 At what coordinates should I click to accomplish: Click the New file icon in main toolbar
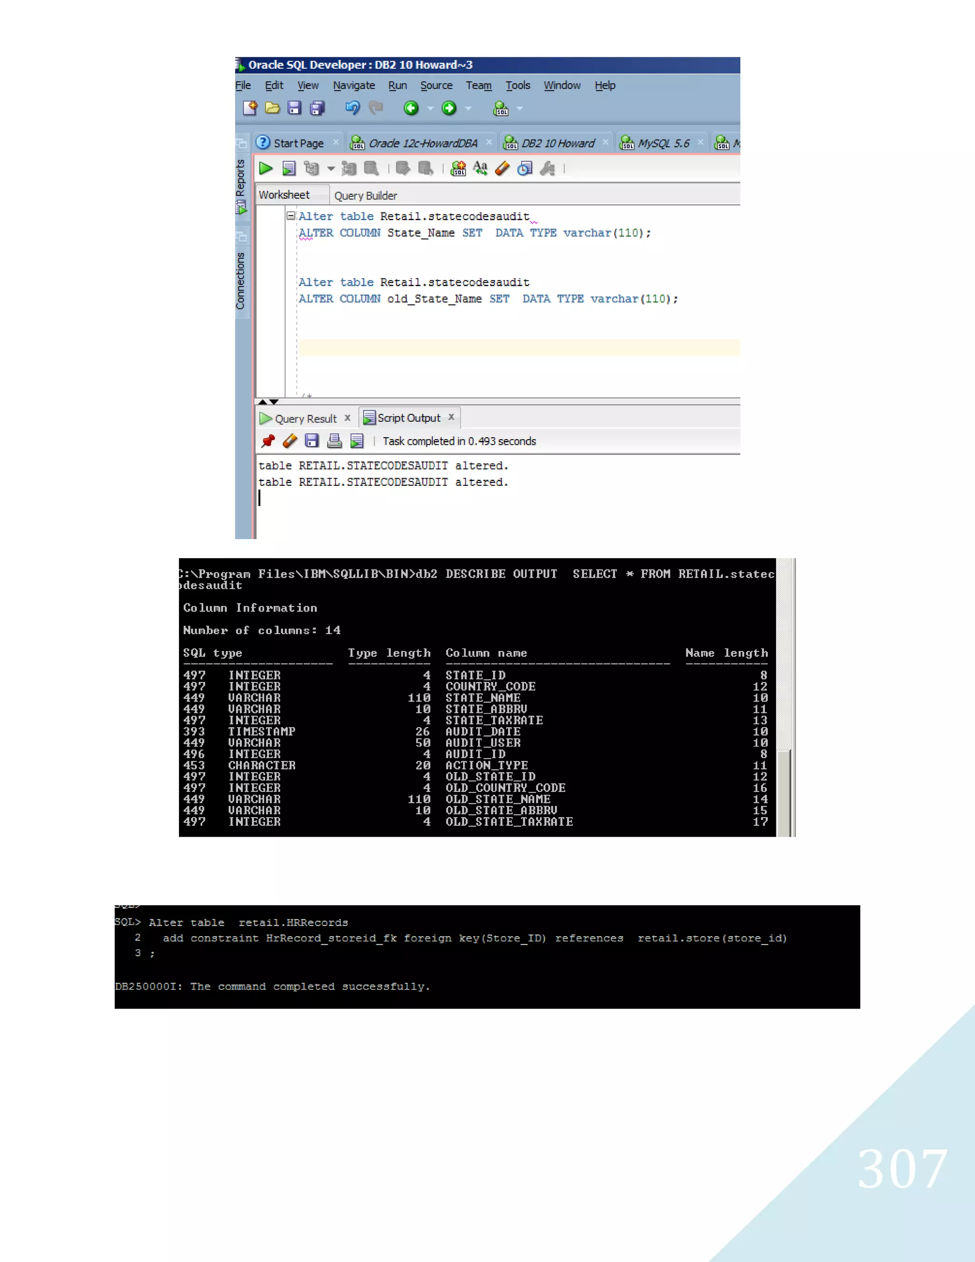(x=250, y=108)
